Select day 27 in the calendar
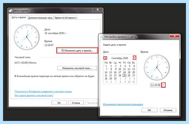 (134, 75)
